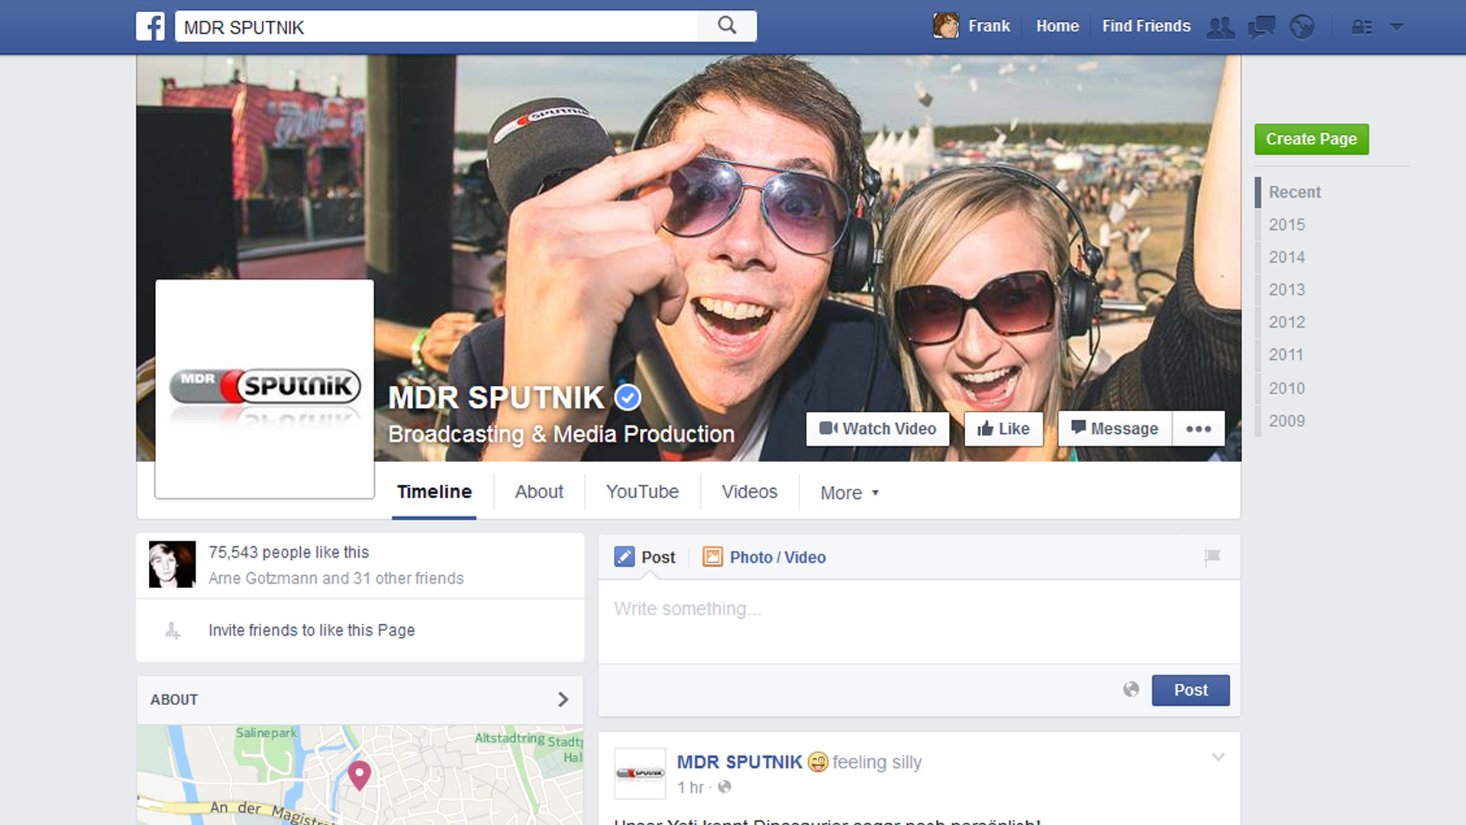Expand the ABOUT section arrow
This screenshot has width=1466, height=825.
pyautogui.click(x=563, y=700)
